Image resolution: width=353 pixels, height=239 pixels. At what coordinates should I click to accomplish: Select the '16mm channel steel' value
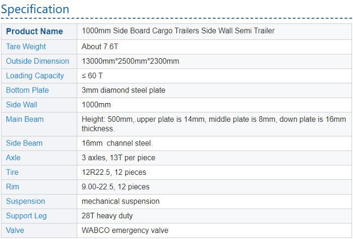pyautogui.click(x=117, y=143)
